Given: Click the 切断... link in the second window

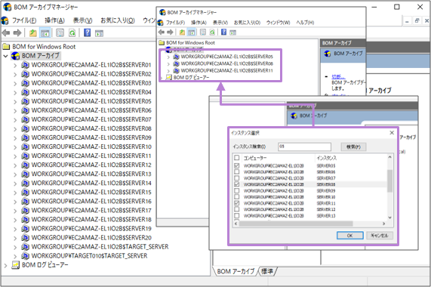Looking at the screenshot, I should tap(338, 77).
